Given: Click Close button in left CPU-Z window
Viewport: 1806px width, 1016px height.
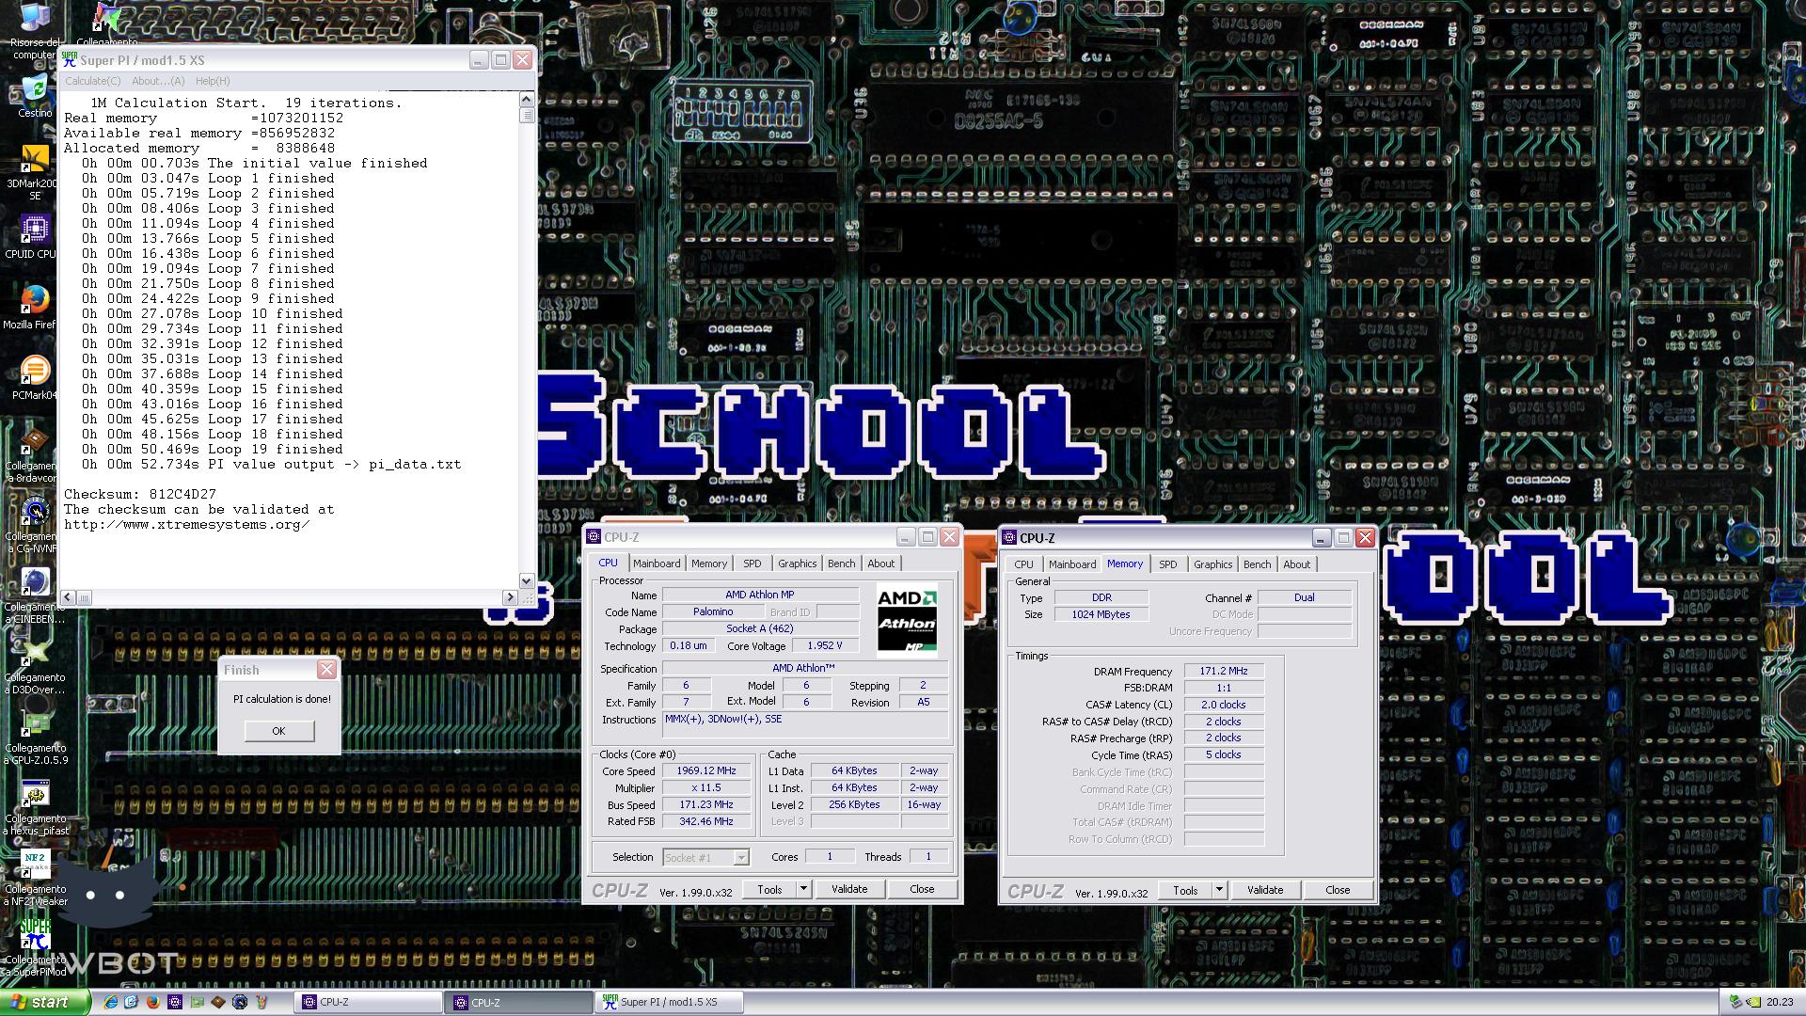Looking at the screenshot, I should tap(922, 889).
